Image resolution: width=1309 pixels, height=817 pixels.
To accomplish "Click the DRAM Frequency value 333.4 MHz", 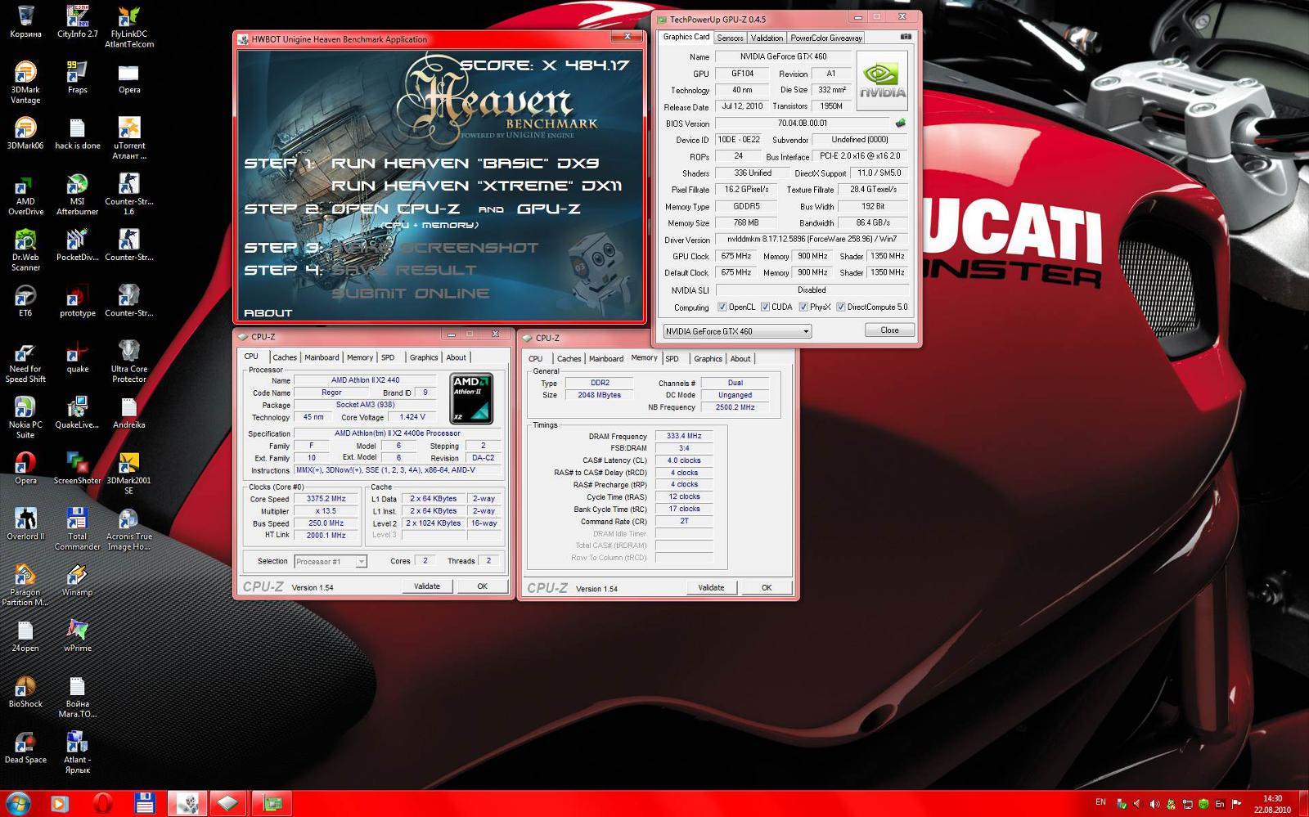I will [x=684, y=436].
